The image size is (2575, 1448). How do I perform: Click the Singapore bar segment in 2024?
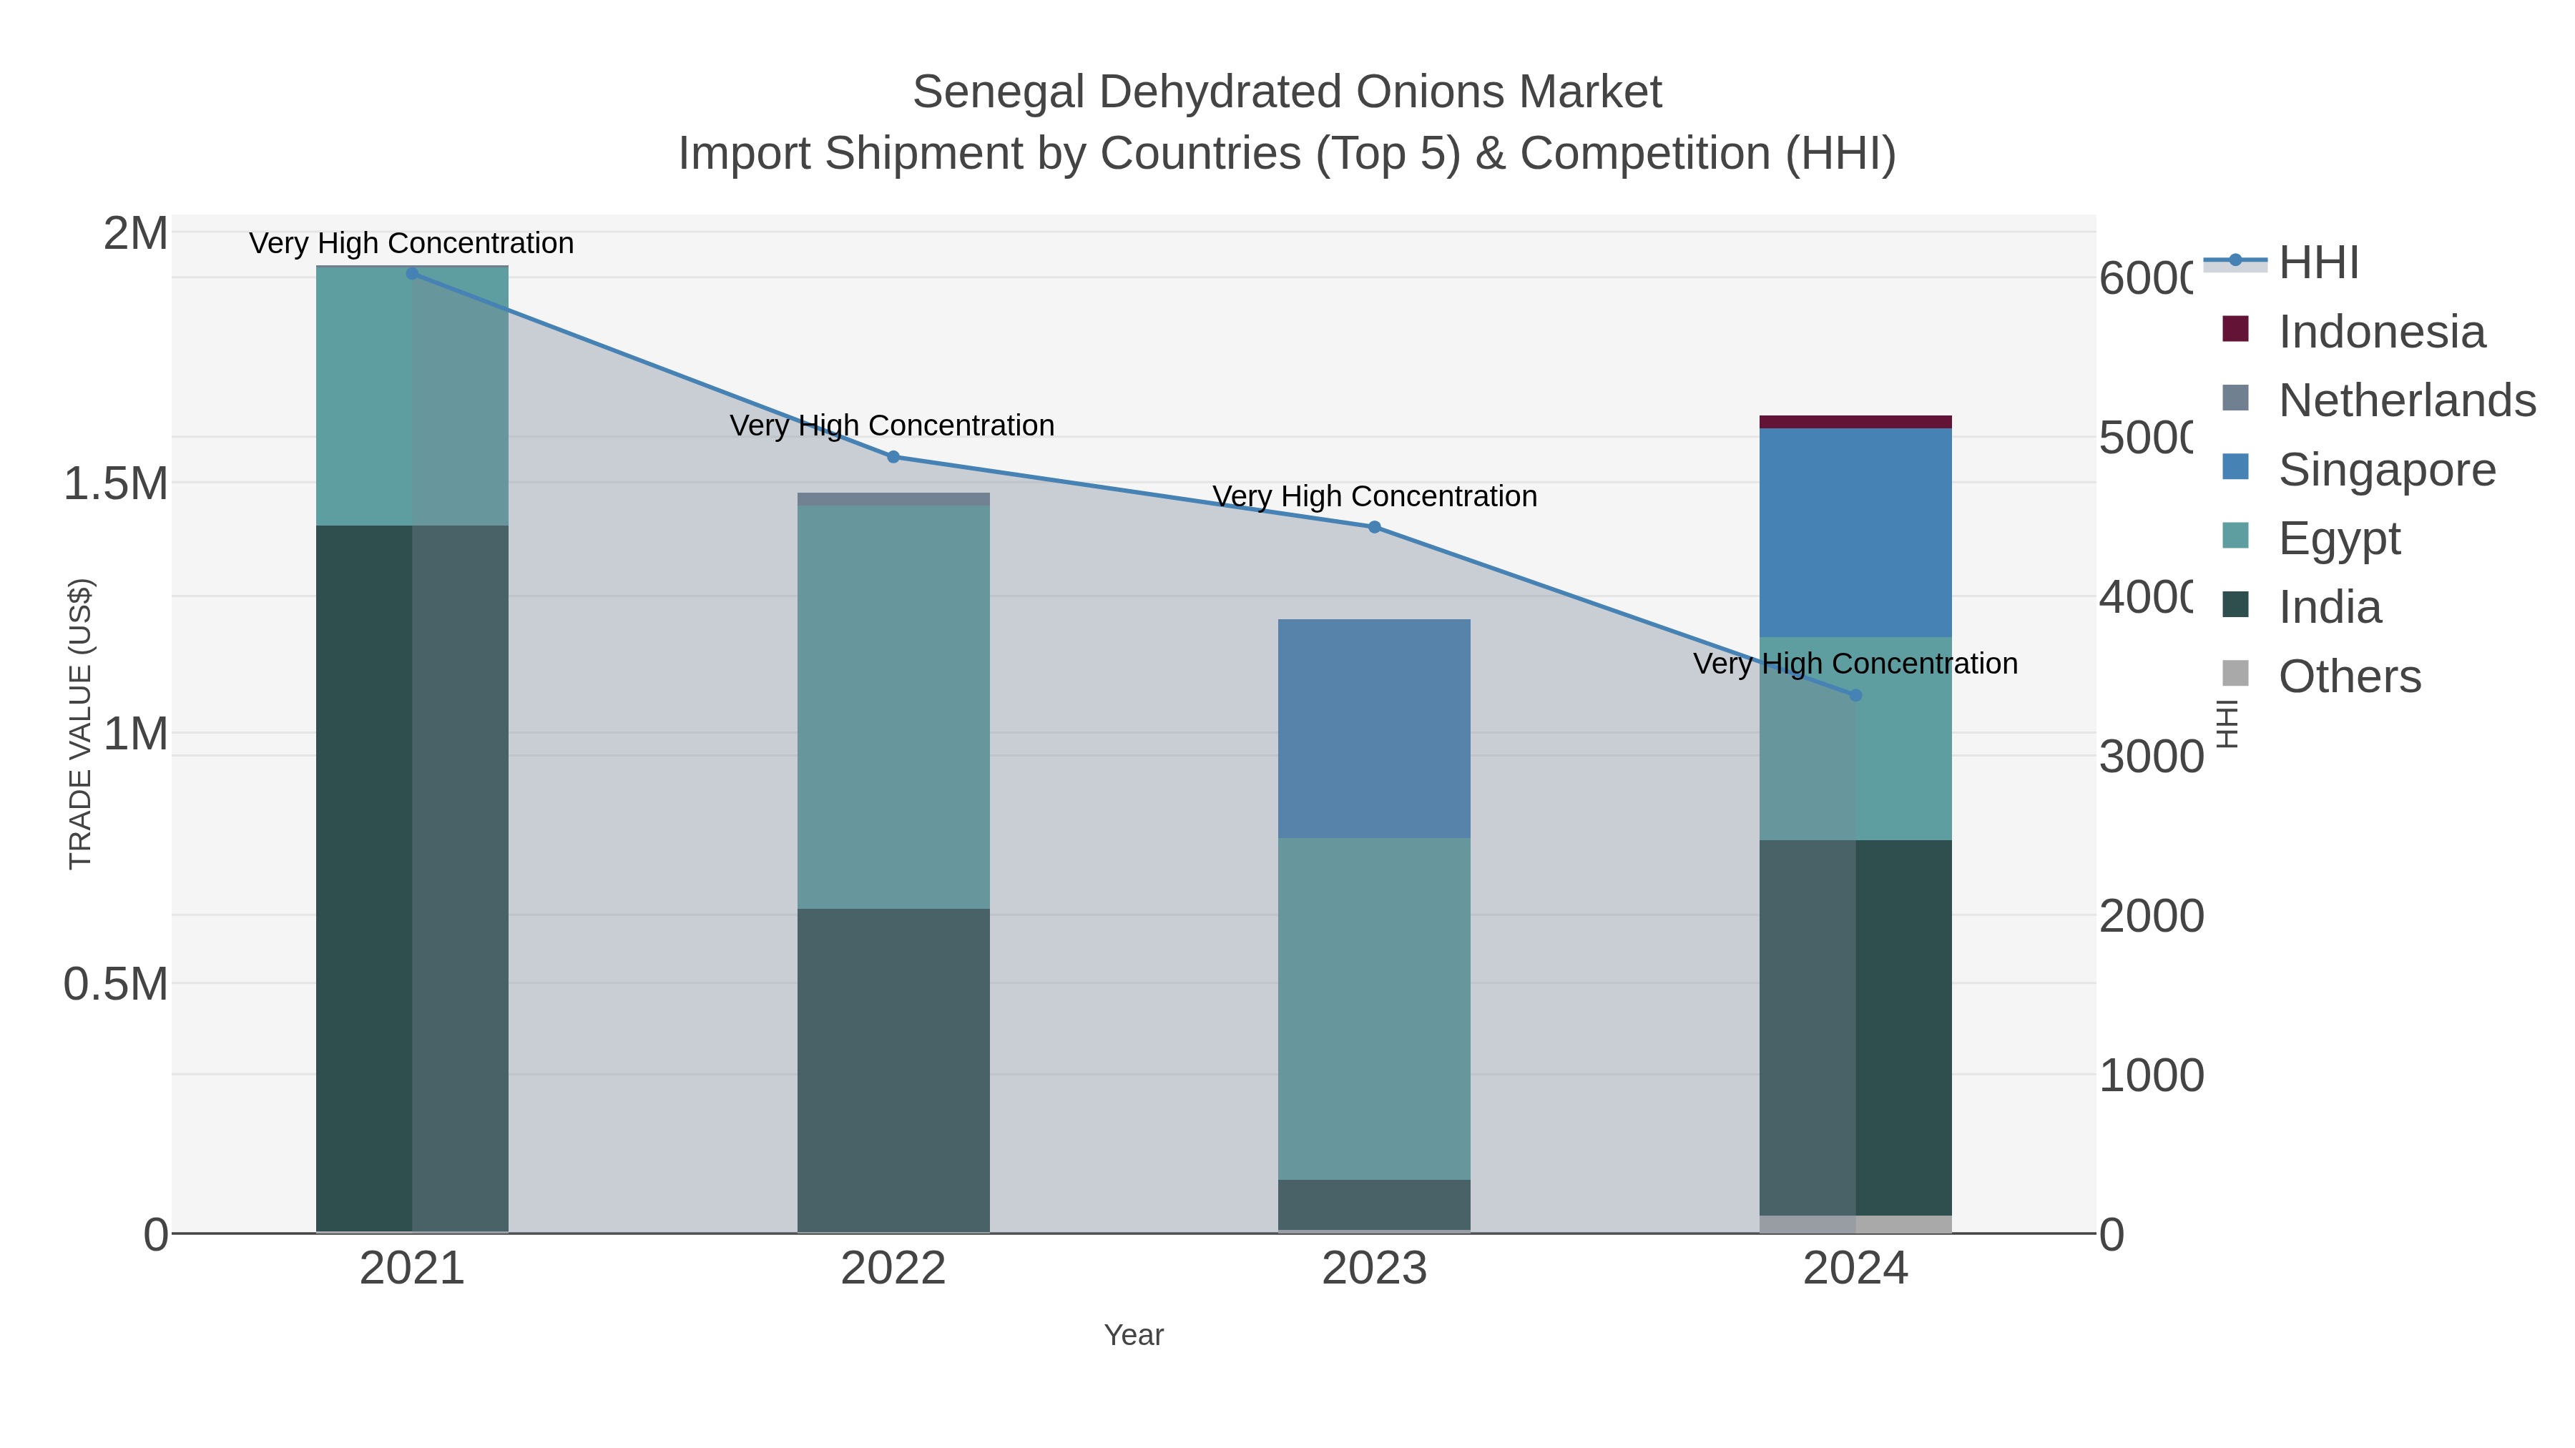point(1856,533)
